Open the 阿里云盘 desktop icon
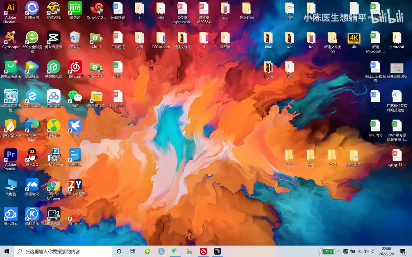This screenshot has height=257, width=412. (x=32, y=10)
